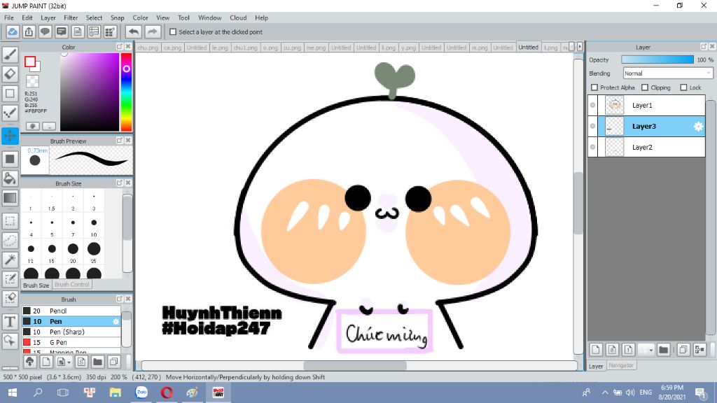Open the speech bubble toolbar icon

(x=45, y=32)
